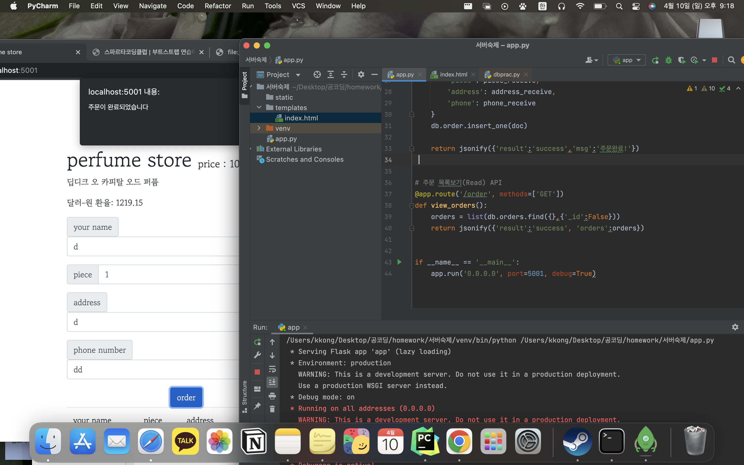Open the Refactor menu
744x465 pixels.
click(x=217, y=6)
